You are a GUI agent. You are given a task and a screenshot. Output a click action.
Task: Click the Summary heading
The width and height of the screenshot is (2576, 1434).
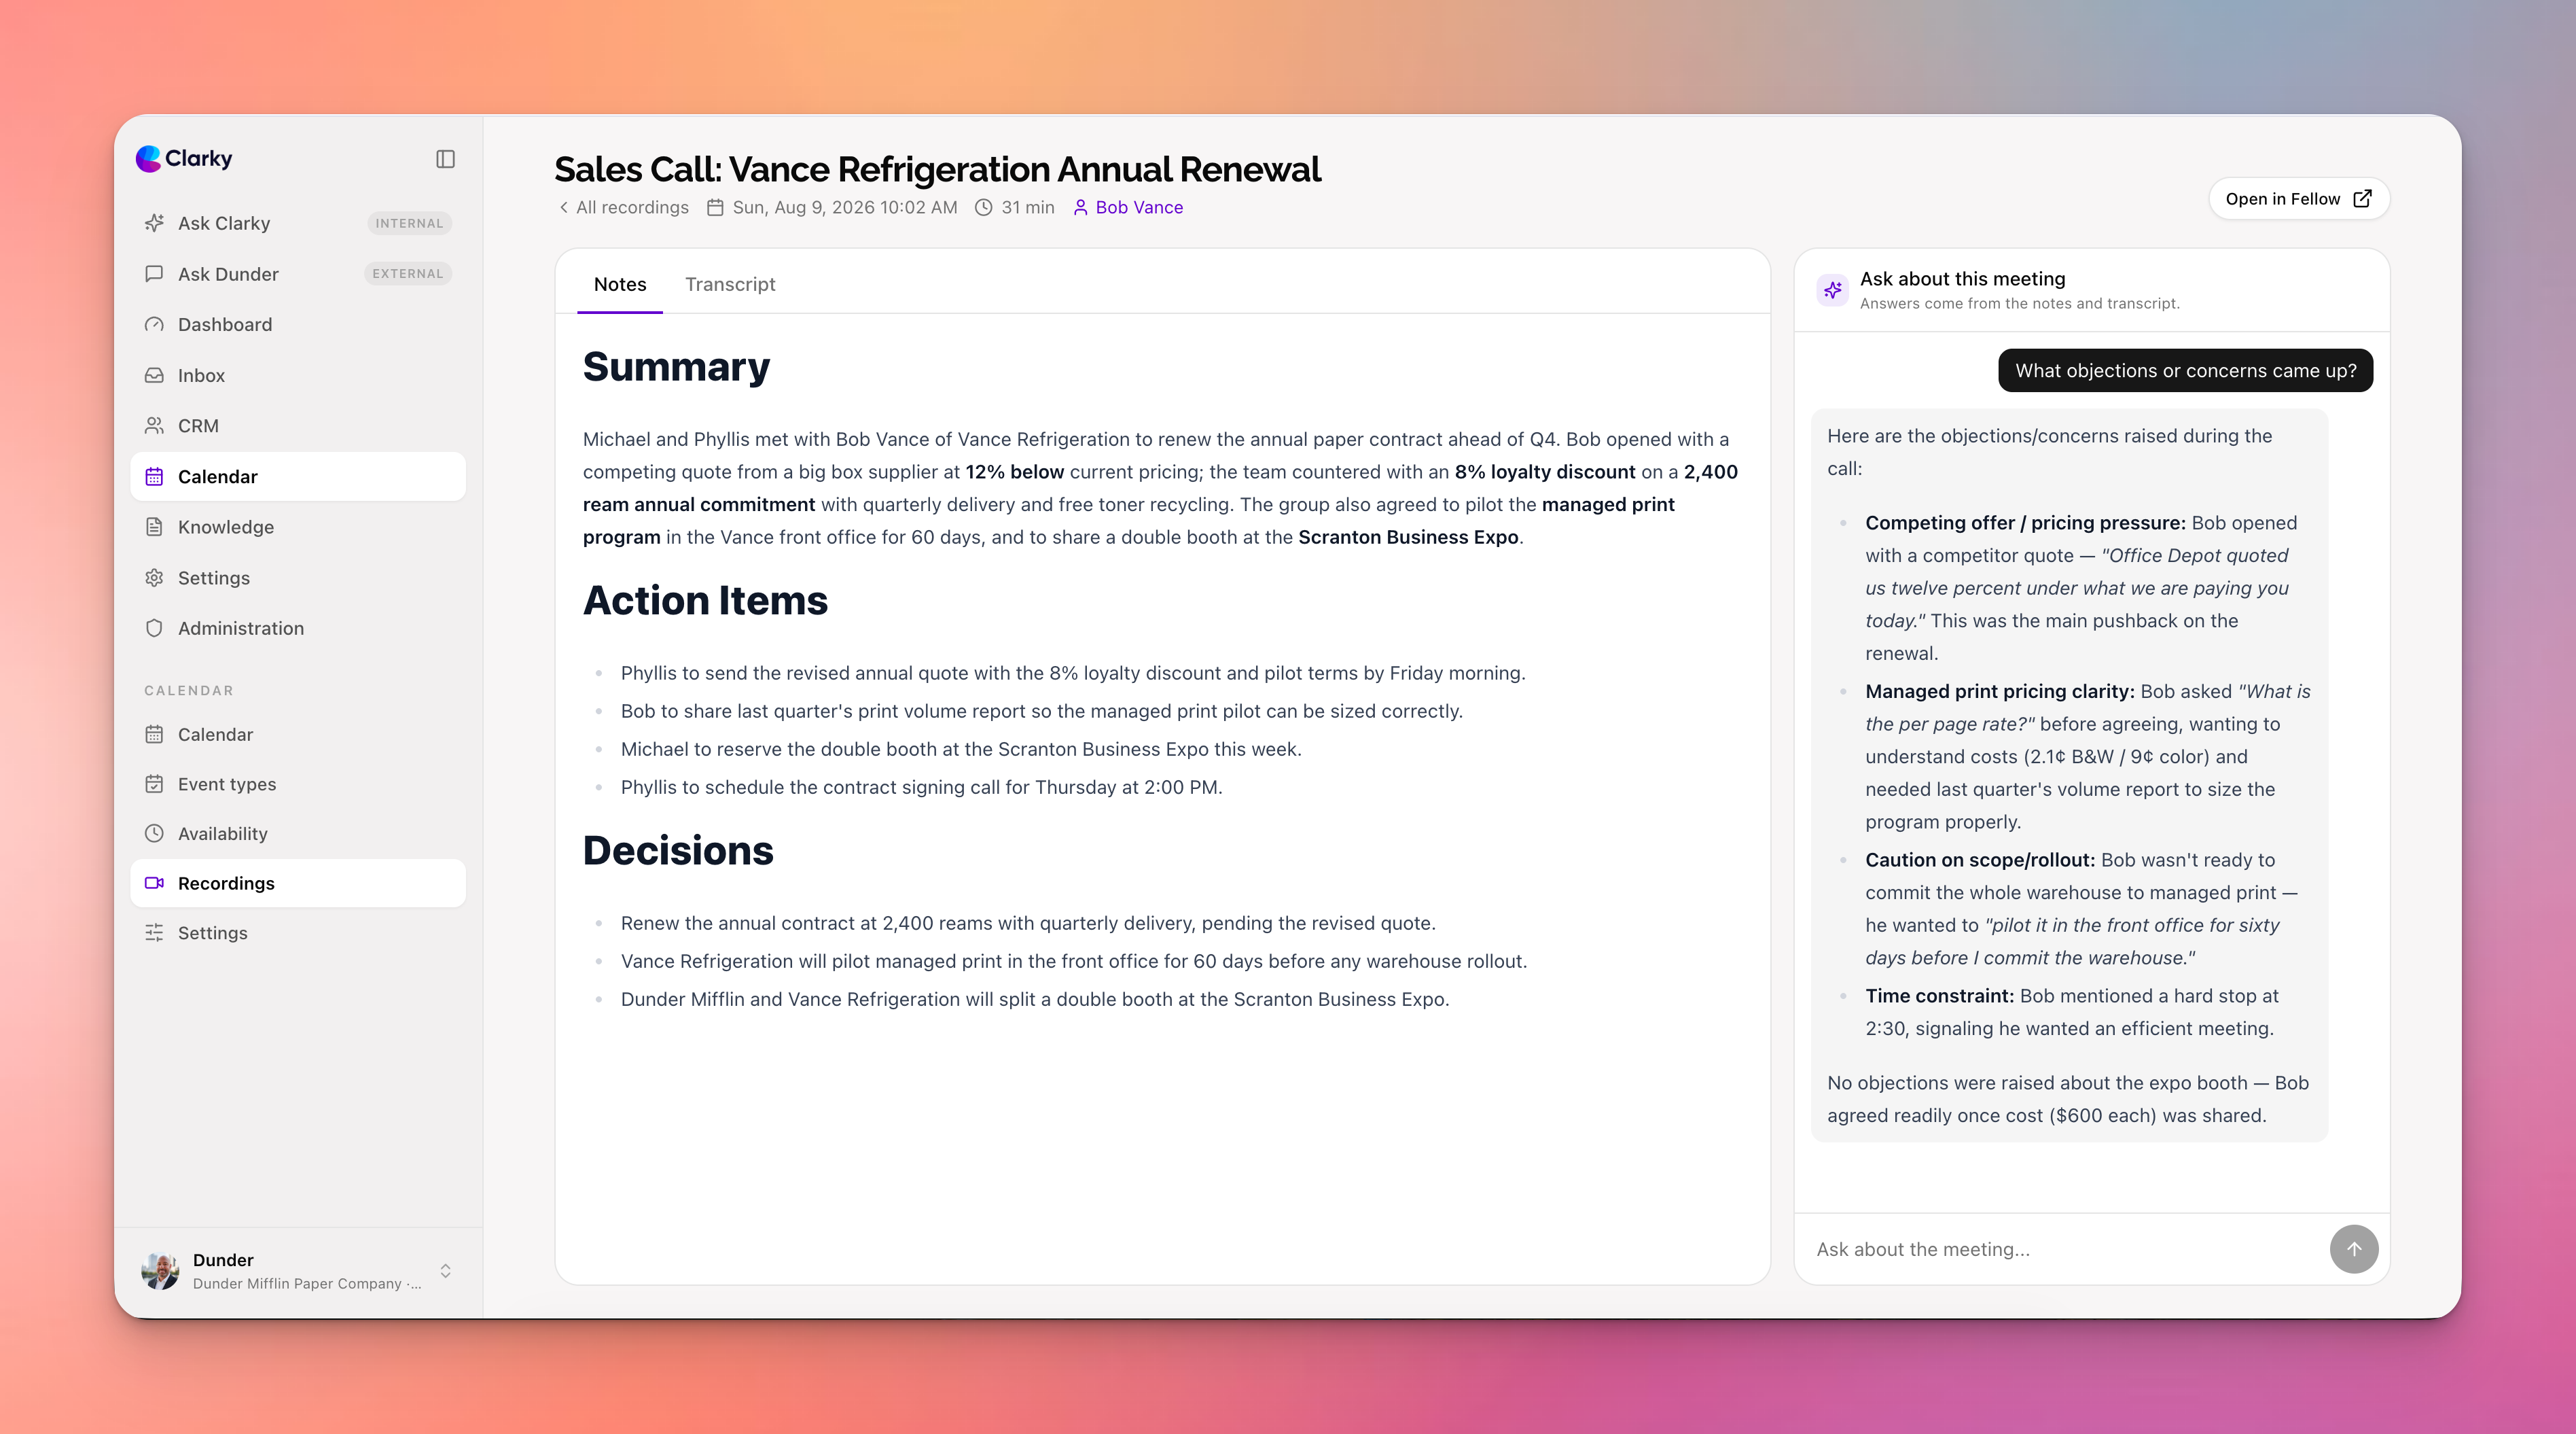(676, 366)
